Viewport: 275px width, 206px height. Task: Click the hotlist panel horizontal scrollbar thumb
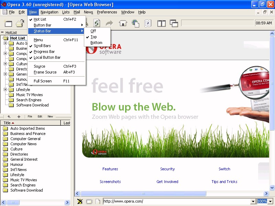[x=13, y=202]
